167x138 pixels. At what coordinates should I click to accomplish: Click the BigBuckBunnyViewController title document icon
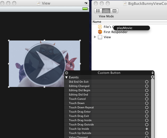(125, 3)
